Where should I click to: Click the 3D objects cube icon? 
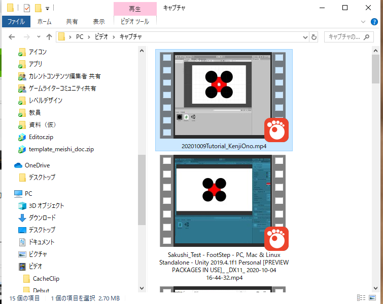(x=22, y=206)
